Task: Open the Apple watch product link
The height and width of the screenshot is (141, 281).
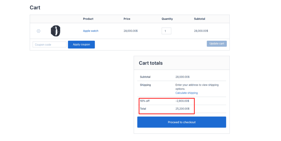Action: (x=91, y=31)
